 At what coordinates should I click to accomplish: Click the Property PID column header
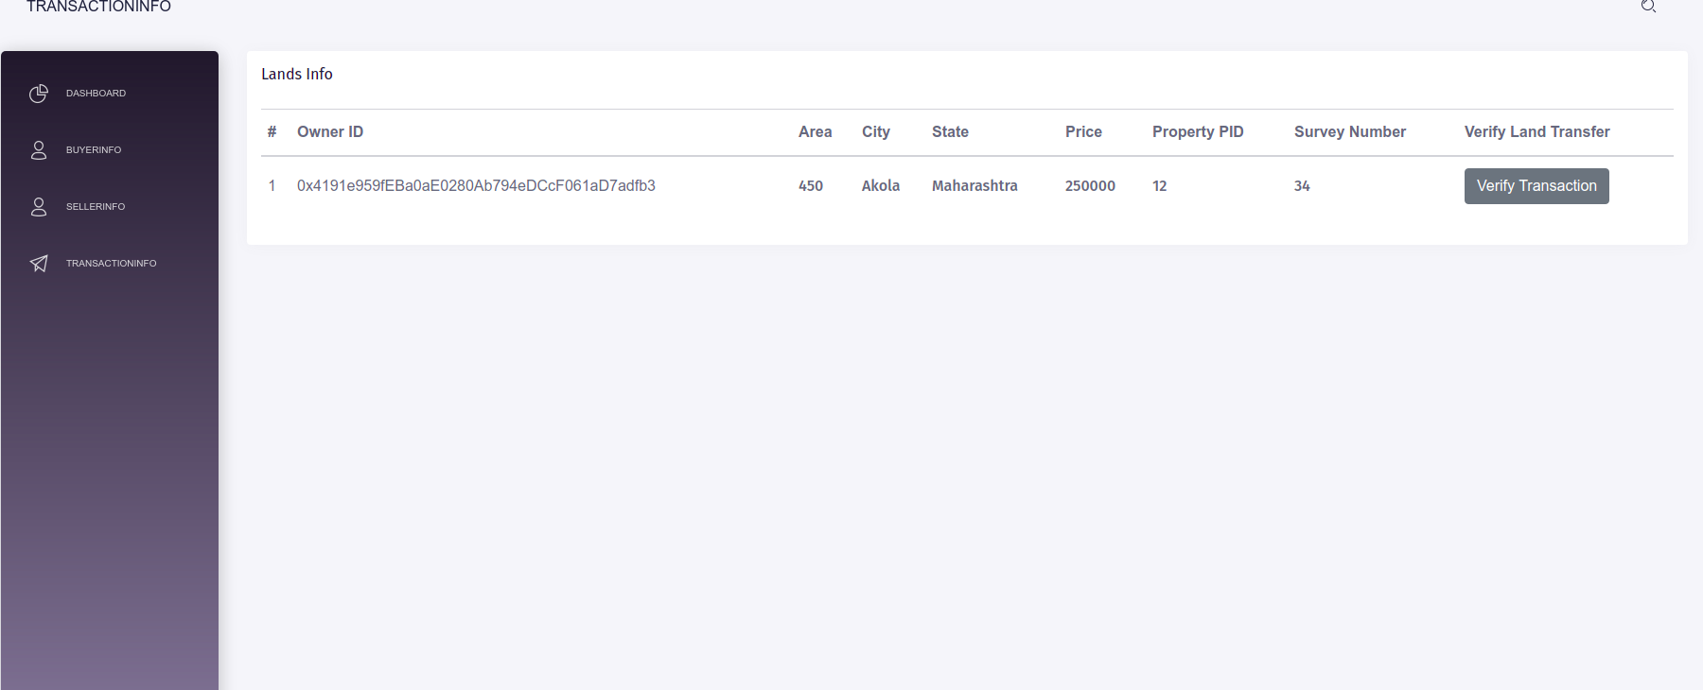click(1198, 132)
